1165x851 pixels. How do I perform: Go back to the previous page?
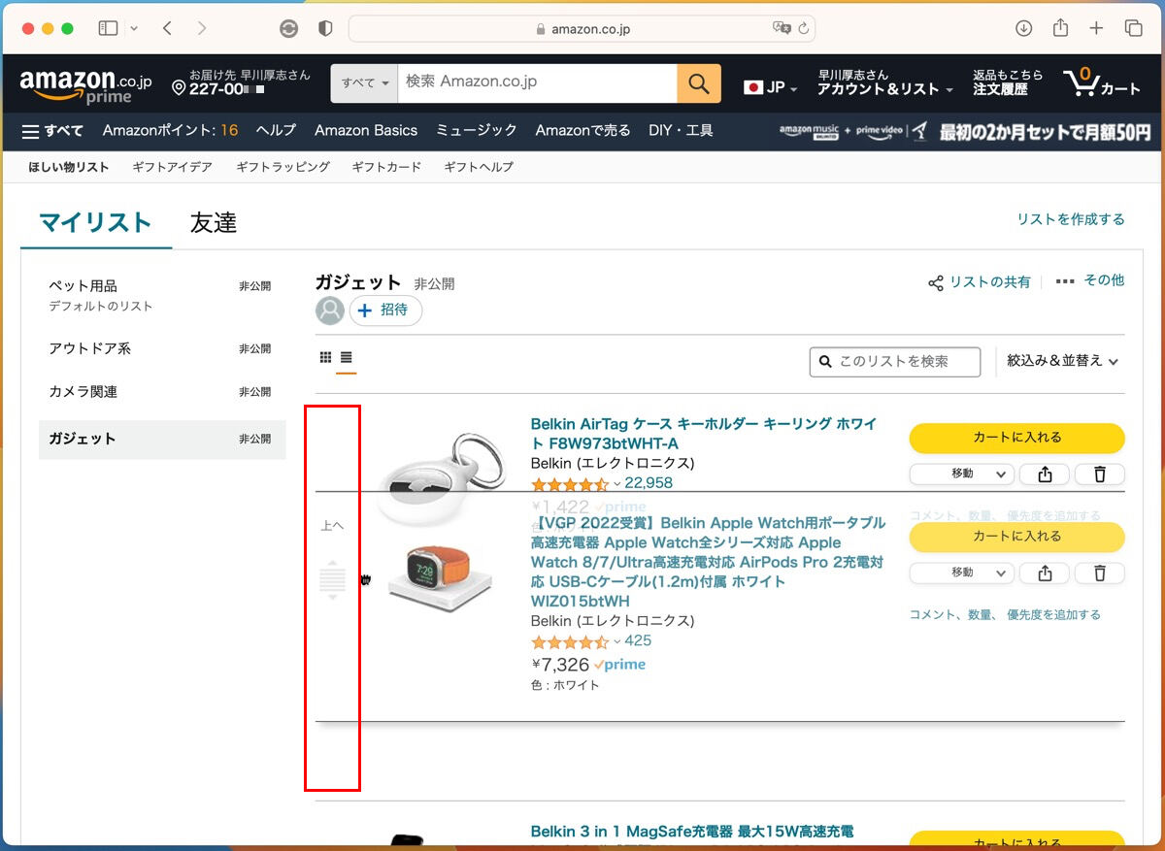pos(167,28)
